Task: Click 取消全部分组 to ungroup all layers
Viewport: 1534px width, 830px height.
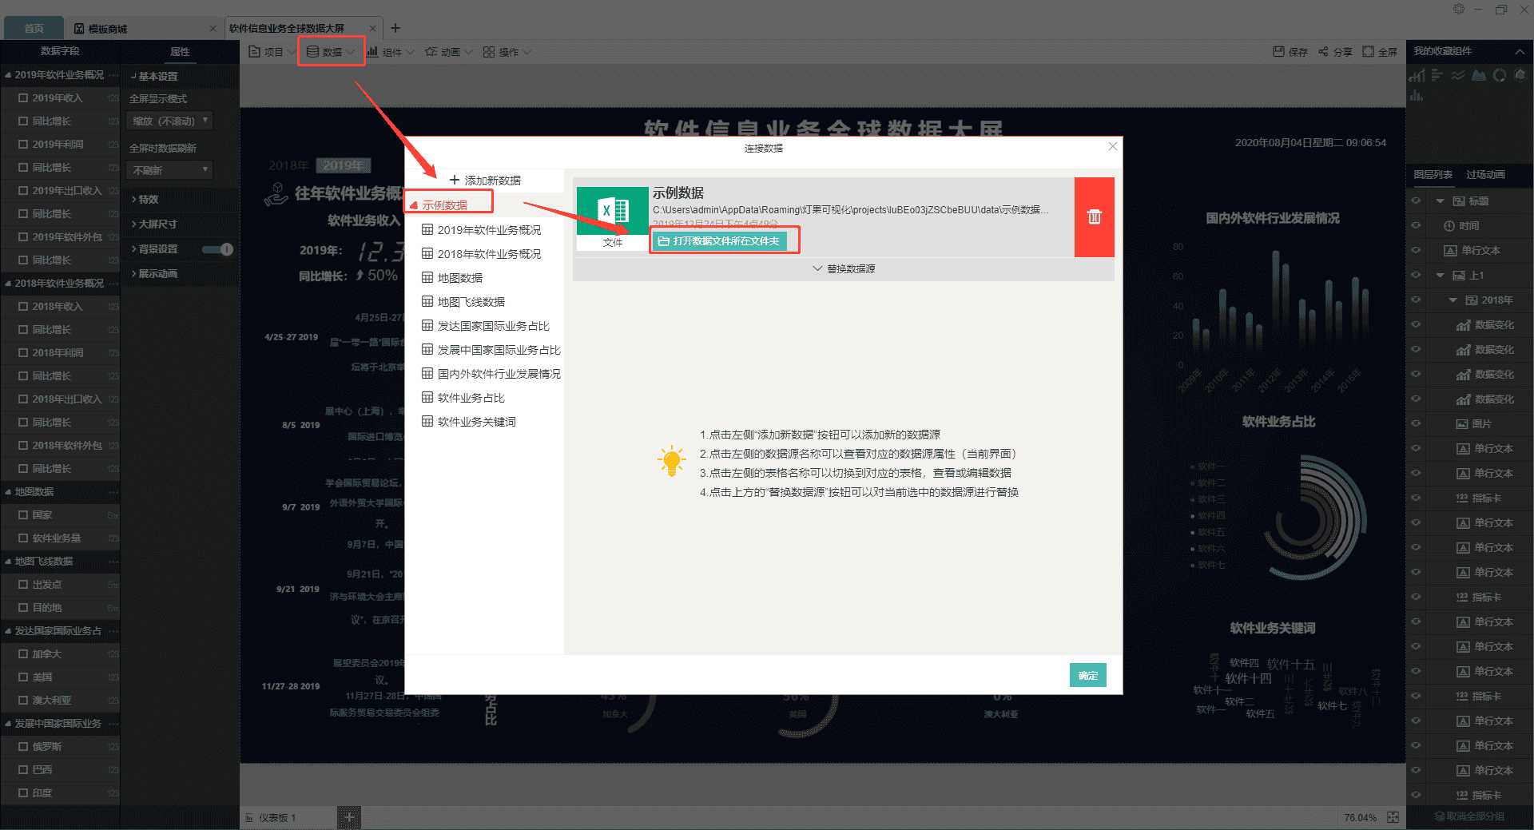Action: (1469, 816)
